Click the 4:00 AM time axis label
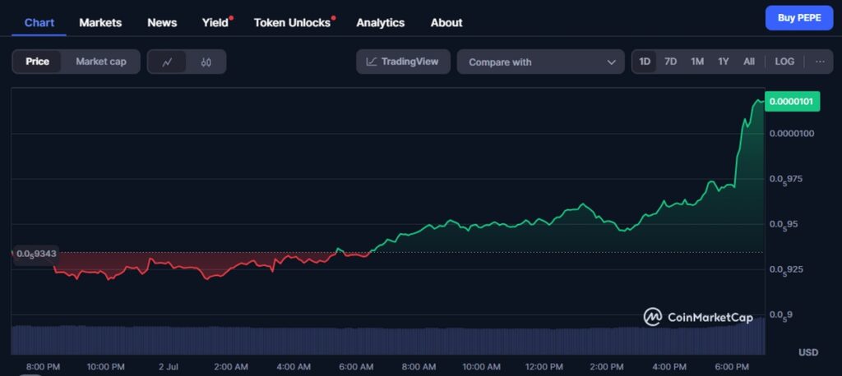 point(294,367)
